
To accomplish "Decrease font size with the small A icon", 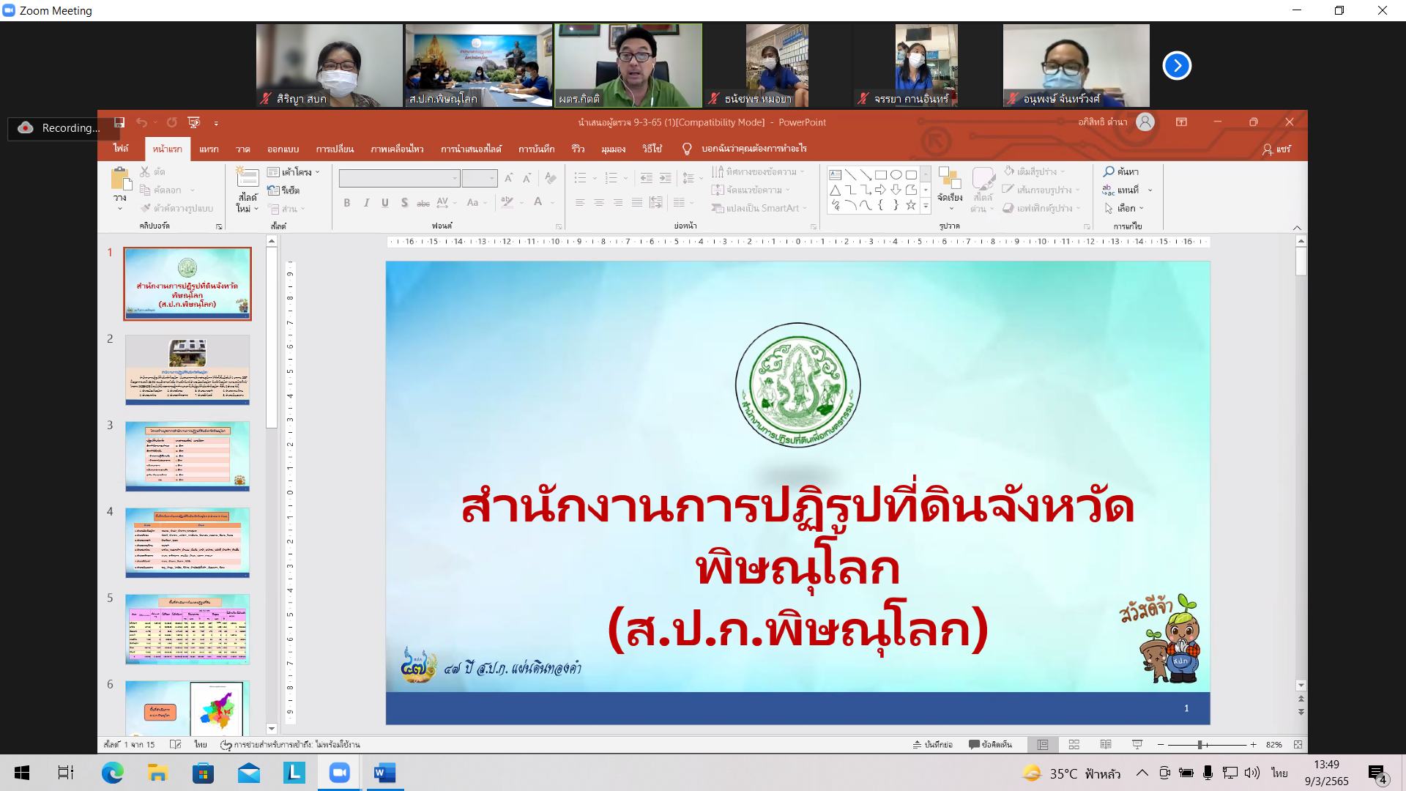I will click(x=527, y=178).
